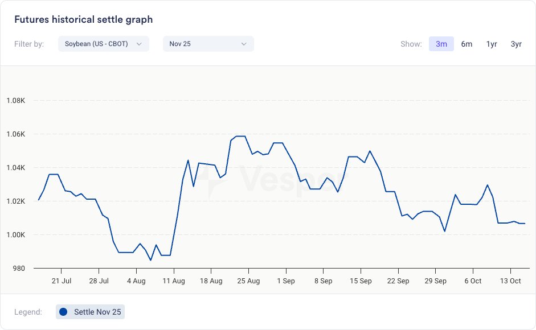
Task: Toggle the Settle Nov 25 legend series
Action: click(x=90, y=312)
